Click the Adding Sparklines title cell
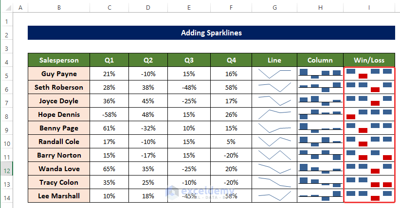Screen dimensions: 400x208 point(211,33)
